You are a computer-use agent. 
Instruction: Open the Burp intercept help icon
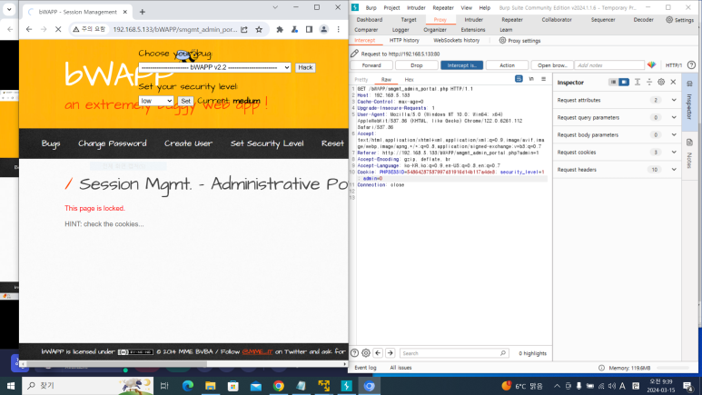click(x=691, y=65)
